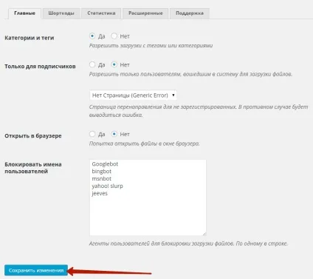The height and width of the screenshot is (279, 313).
Task: Open the Нет Страницы (Generic Error) dropdown
Action: click(133, 95)
